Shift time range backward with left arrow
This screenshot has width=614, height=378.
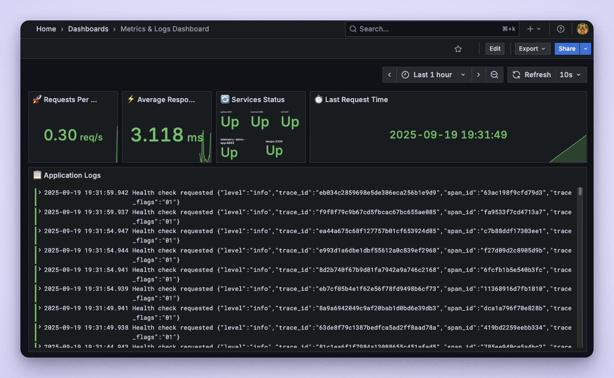389,75
